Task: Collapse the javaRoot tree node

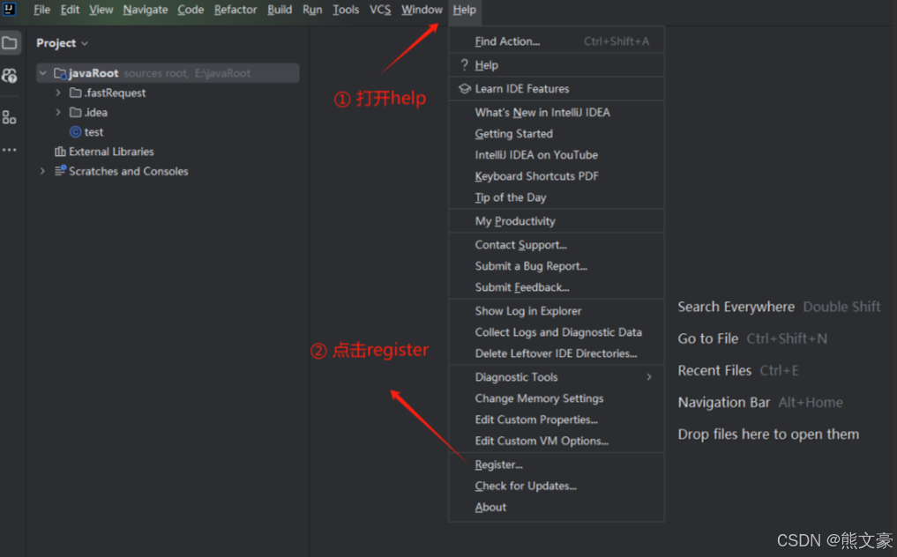Action: [x=43, y=73]
